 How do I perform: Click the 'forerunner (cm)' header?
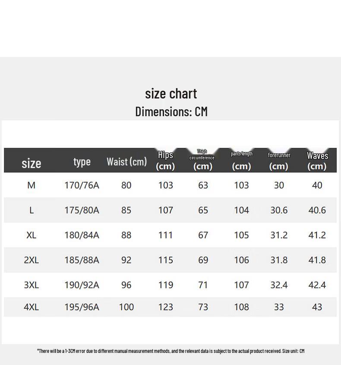[279, 161]
